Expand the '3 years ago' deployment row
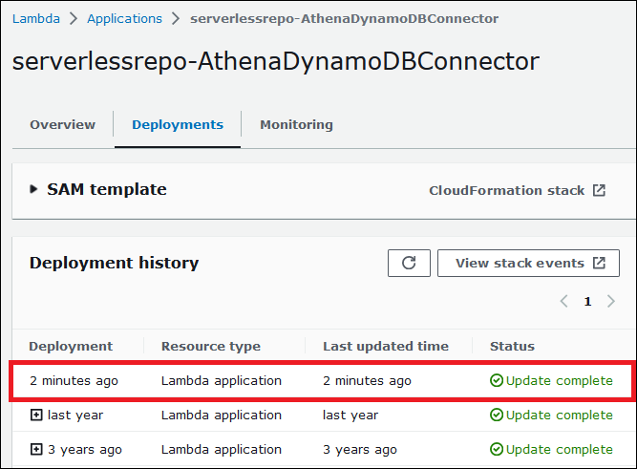 pos(36,450)
